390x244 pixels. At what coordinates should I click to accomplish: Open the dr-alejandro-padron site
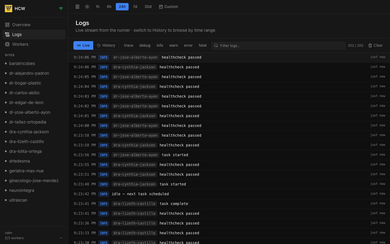(34, 73)
